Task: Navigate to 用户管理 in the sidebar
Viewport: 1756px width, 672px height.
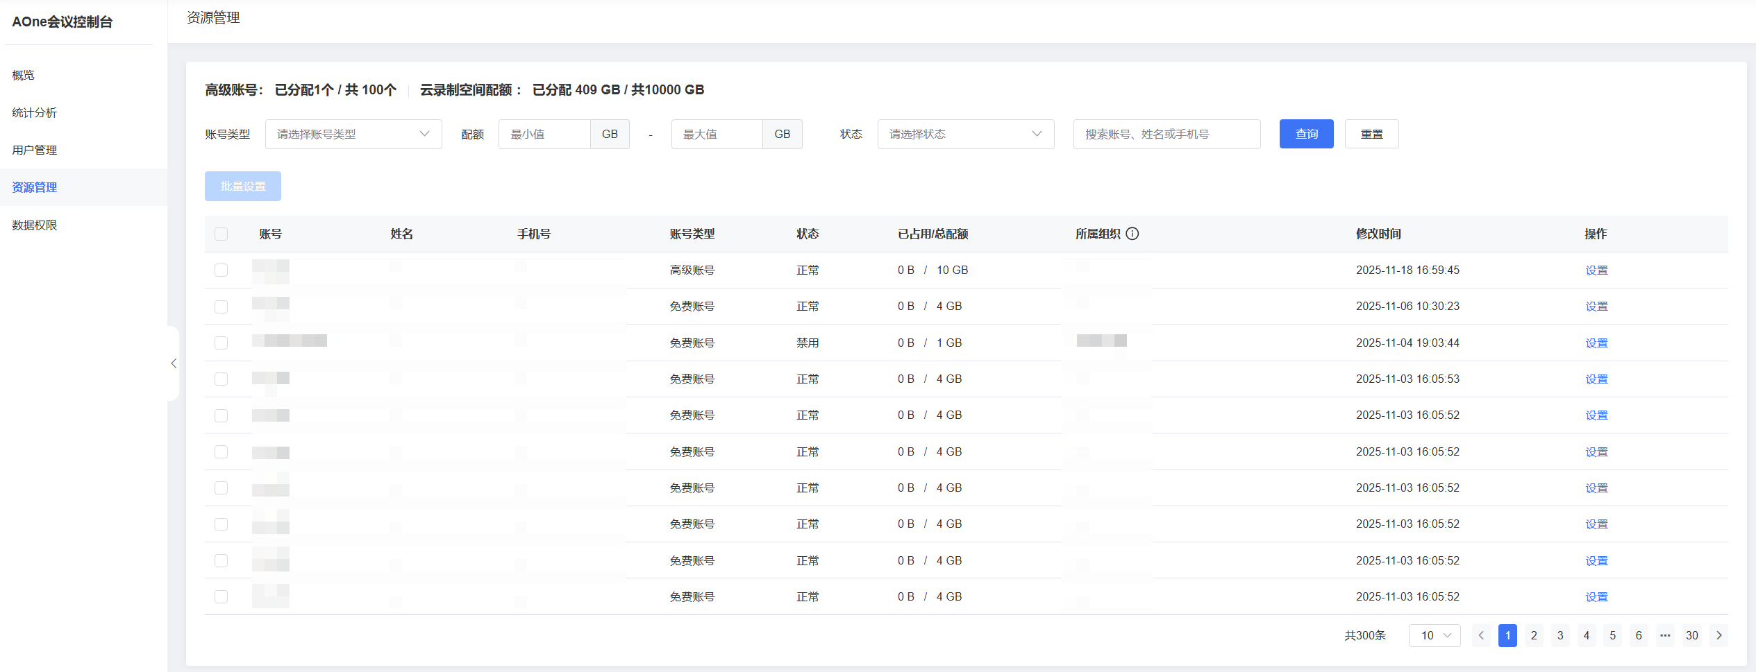Action: (35, 150)
